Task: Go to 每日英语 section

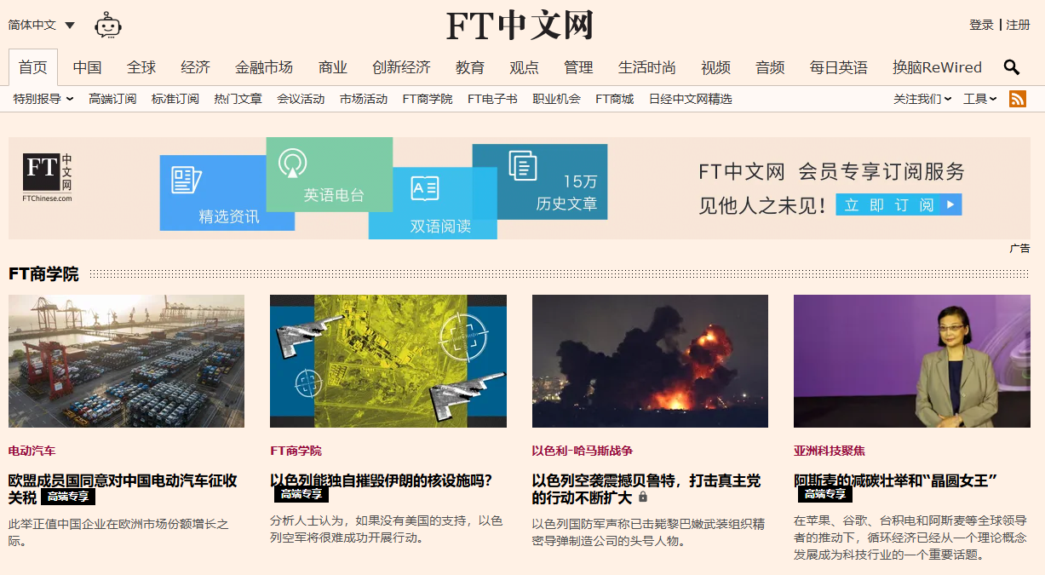Action: tap(839, 67)
